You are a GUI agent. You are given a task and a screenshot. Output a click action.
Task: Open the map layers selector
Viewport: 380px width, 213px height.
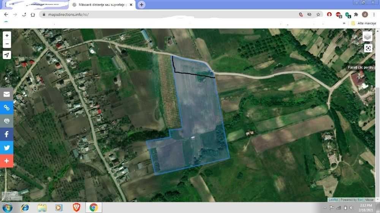pyautogui.click(x=367, y=36)
